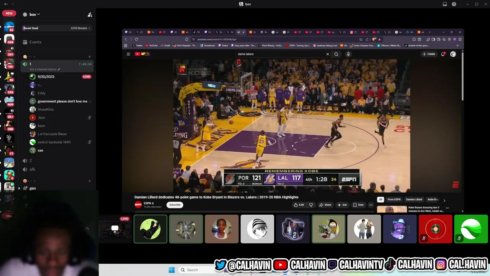The width and height of the screenshot is (490, 276).
Task: Click the 'dame lakers' YouTube search box
Action: (x=281, y=54)
